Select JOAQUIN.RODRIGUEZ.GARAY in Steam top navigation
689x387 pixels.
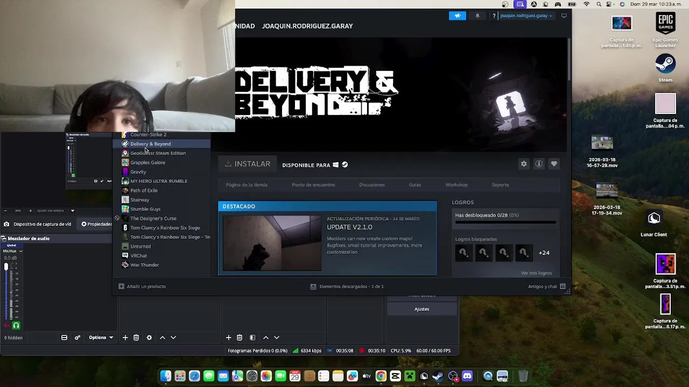(307, 26)
